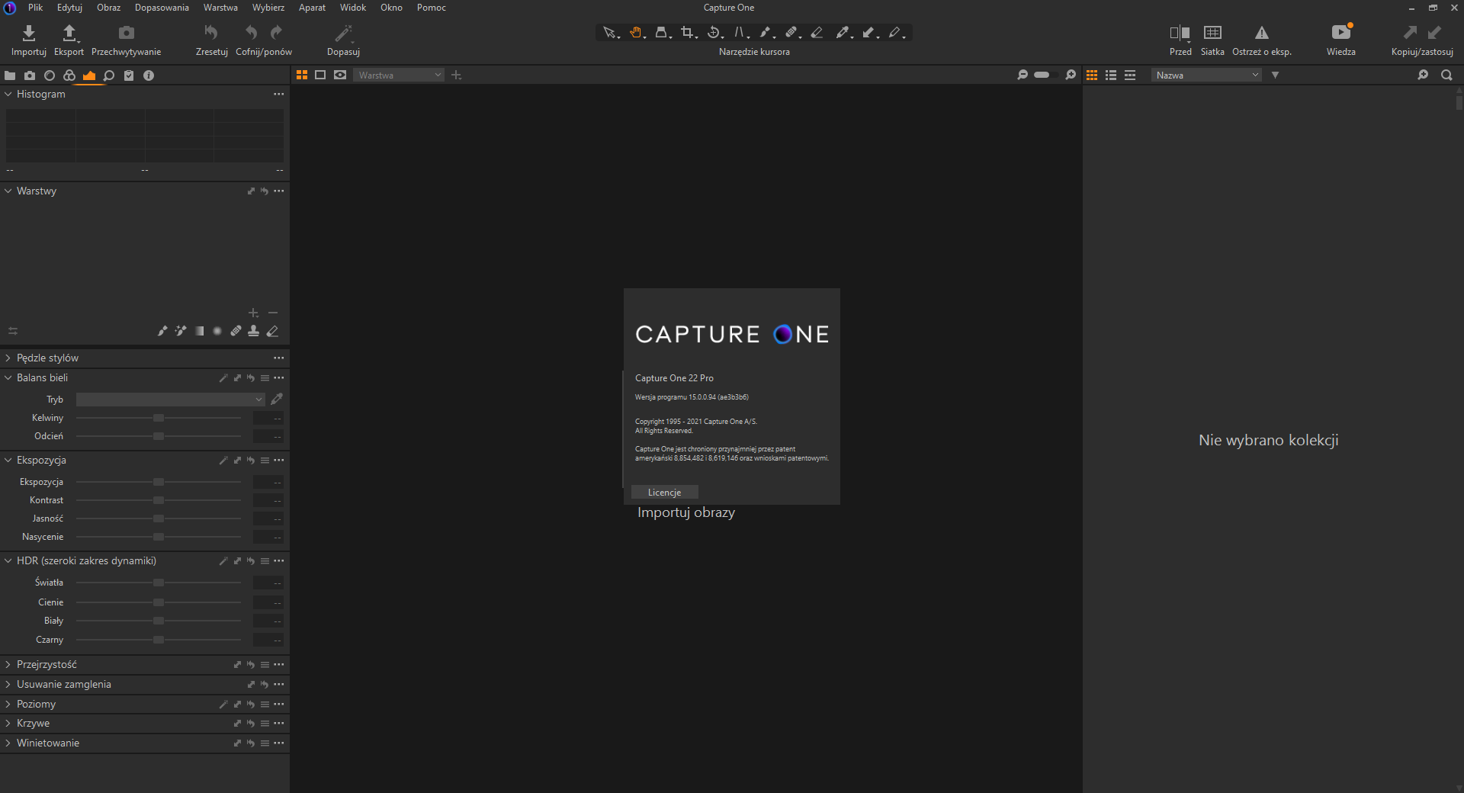Open the Plik menu
Screen dimensions: 1464x793
click(x=36, y=8)
